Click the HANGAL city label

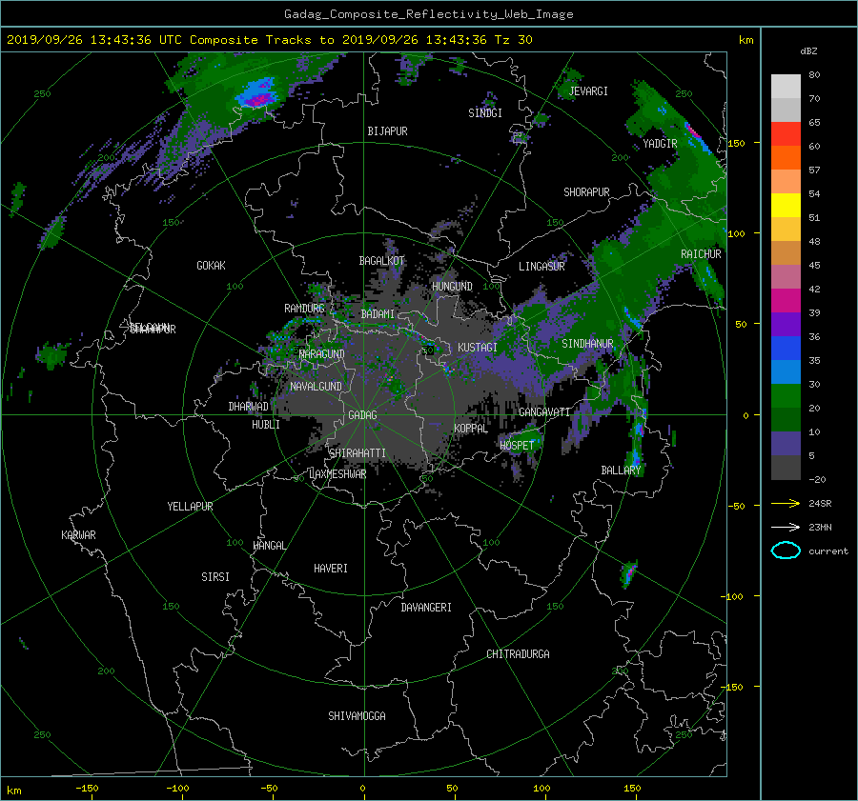[x=269, y=546]
